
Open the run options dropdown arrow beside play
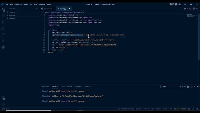(187, 8)
